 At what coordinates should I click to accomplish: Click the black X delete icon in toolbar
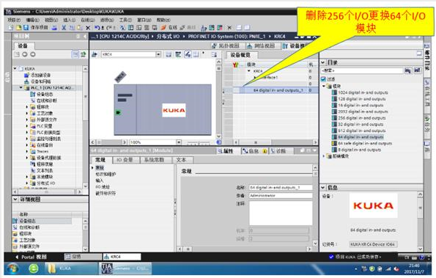point(88,28)
